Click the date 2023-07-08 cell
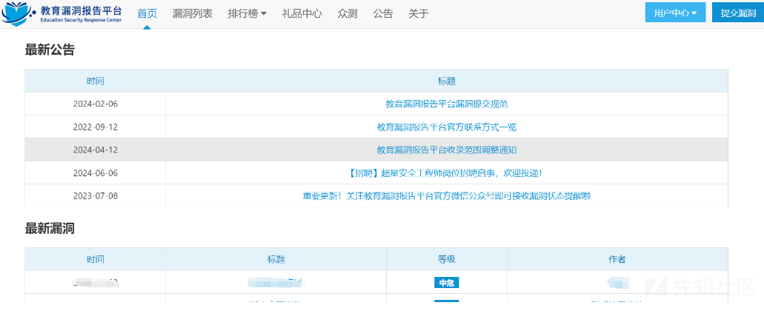Image resolution: width=764 pixels, height=311 pixels. point(96,195)
